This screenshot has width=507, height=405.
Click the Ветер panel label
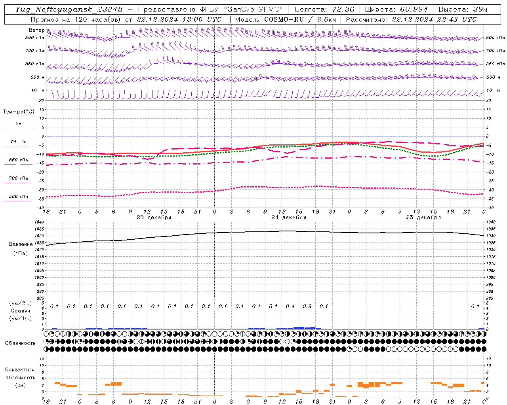[36, 30]
